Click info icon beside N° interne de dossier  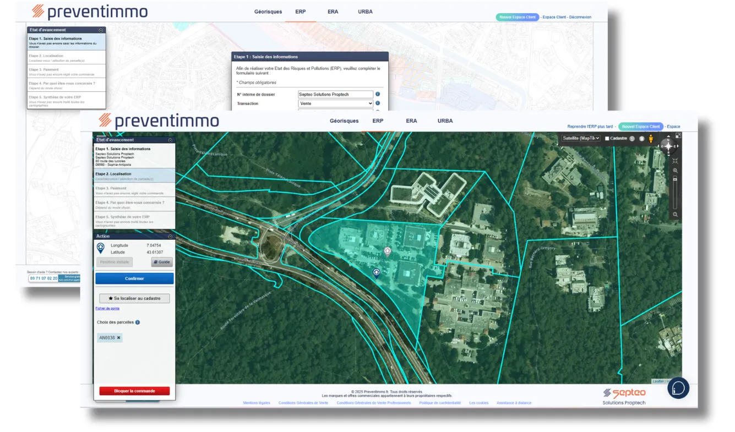tap(378, 94)
